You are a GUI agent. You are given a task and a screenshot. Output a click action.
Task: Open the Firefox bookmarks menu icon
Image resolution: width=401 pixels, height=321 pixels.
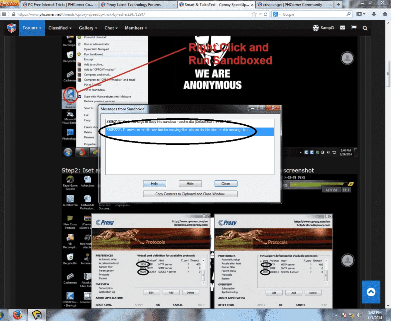coord(361,14)
